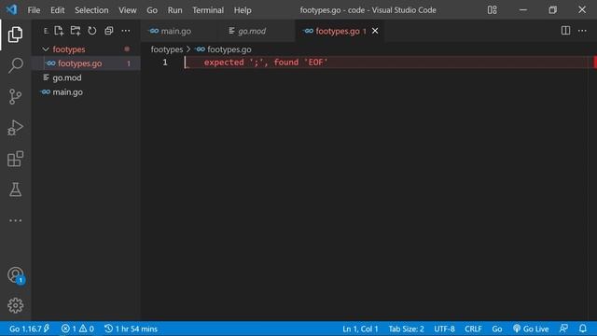The image size is (597, 336).
Task: Click the inline error message text
Action: (x=266, y=63)
